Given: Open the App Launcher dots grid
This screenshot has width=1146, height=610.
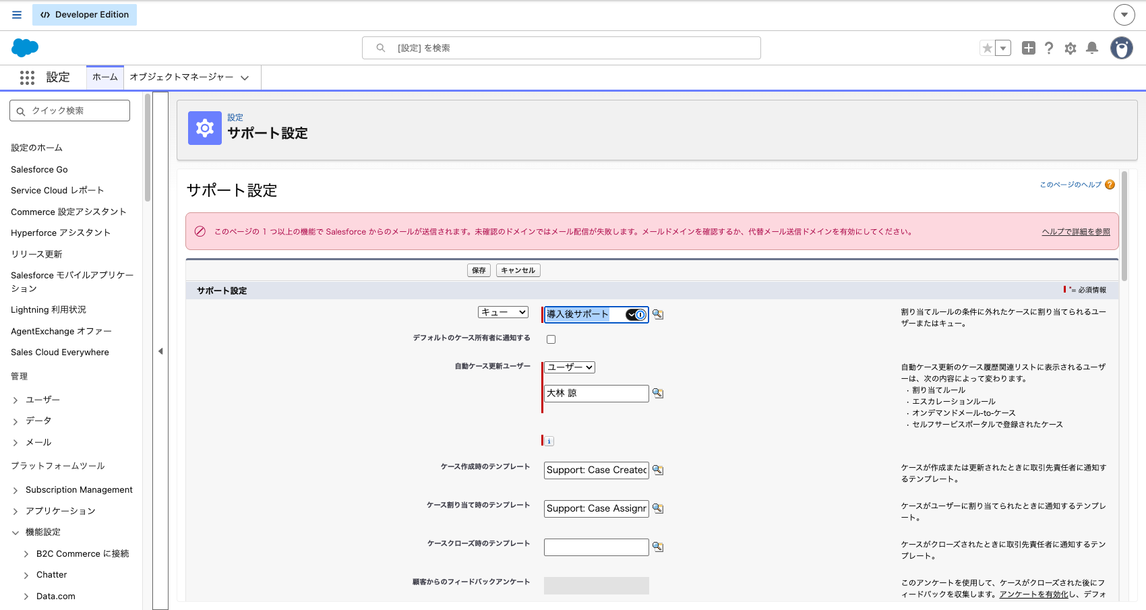Looking at the screenshot, I should point(27,78).
